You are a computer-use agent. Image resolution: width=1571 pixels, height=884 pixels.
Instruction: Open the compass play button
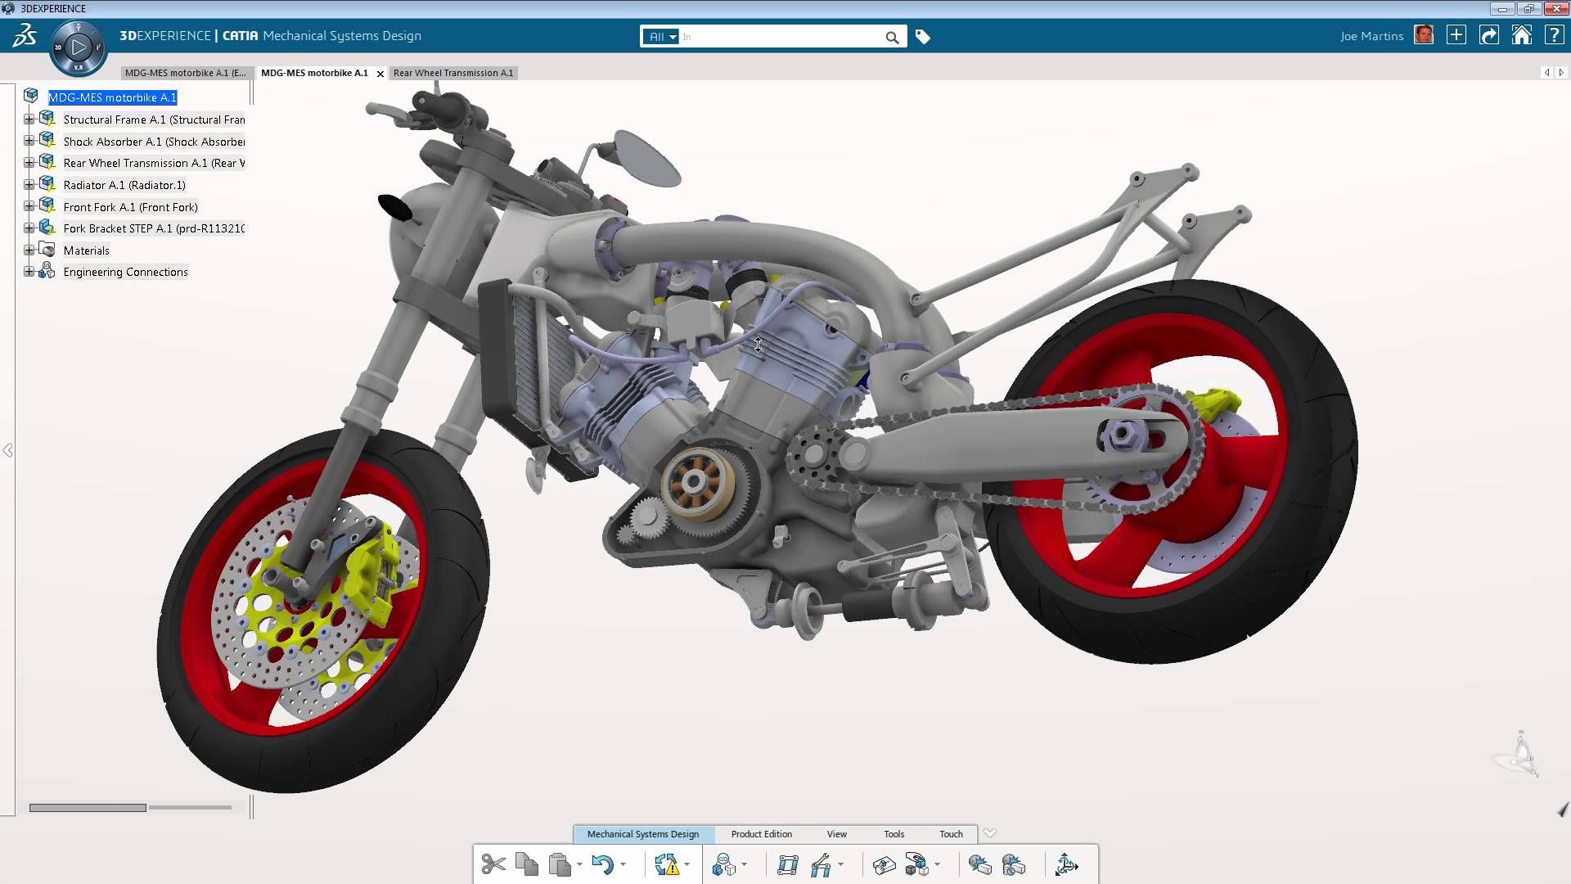click(79, 47)
